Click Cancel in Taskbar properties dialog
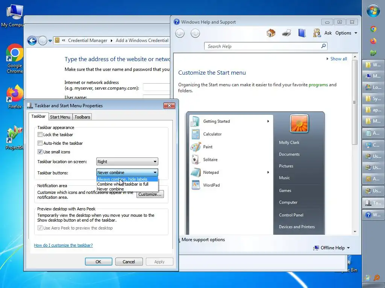Viewport: 385px width, 288px height. [129, 261]
